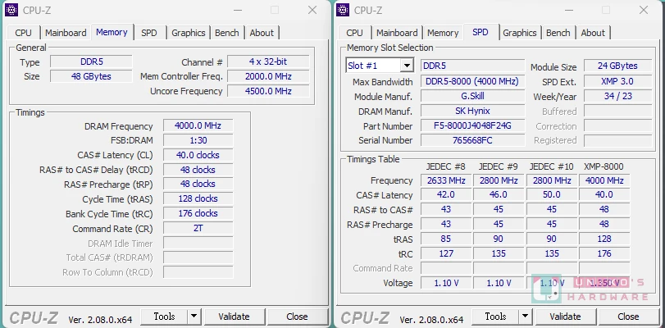
Task: Open Bench tab in right window
Action: tap(558, 33)
